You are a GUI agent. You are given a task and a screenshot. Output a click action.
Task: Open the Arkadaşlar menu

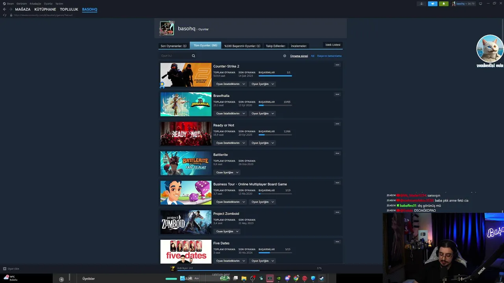pos(35,4)
